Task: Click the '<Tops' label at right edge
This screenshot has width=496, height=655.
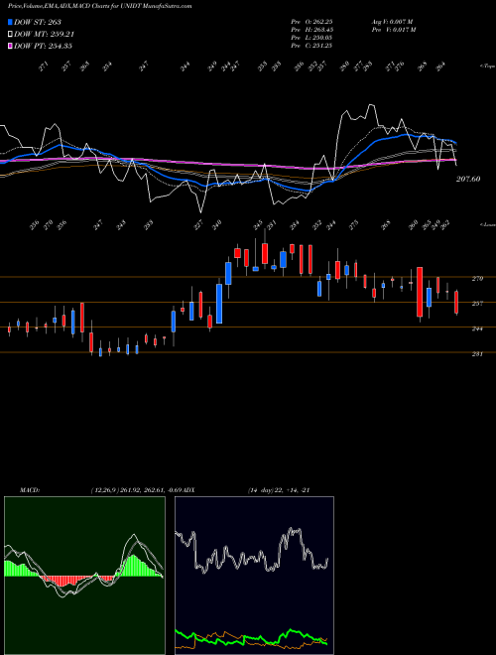Action: coord(487,66)
